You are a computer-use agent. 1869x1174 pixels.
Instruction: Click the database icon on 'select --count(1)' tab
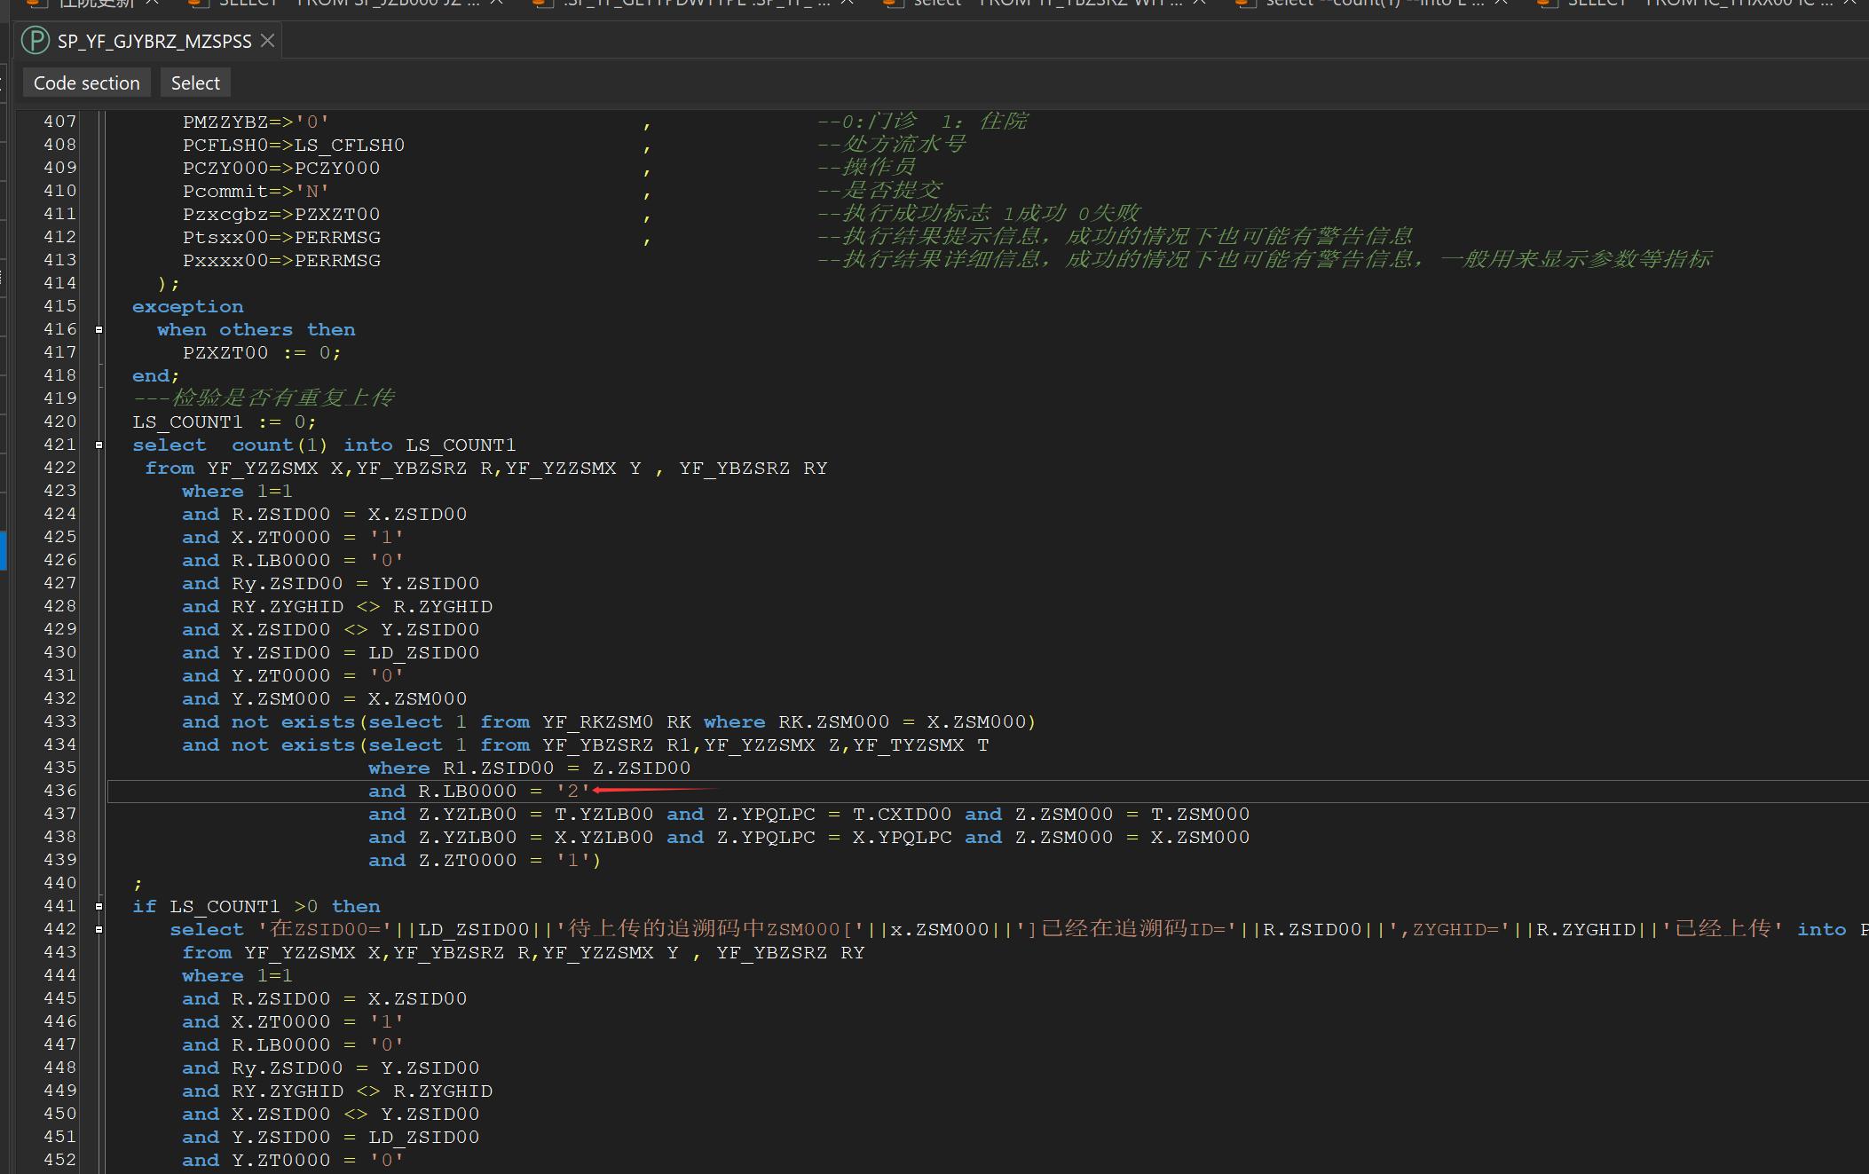[1246, 3]
